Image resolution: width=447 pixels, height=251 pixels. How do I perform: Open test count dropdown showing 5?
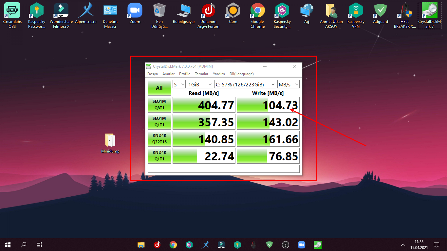click(x=179, y=84)
